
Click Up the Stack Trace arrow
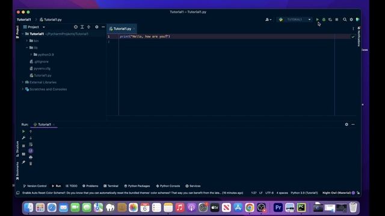click(x=31, y=131)
